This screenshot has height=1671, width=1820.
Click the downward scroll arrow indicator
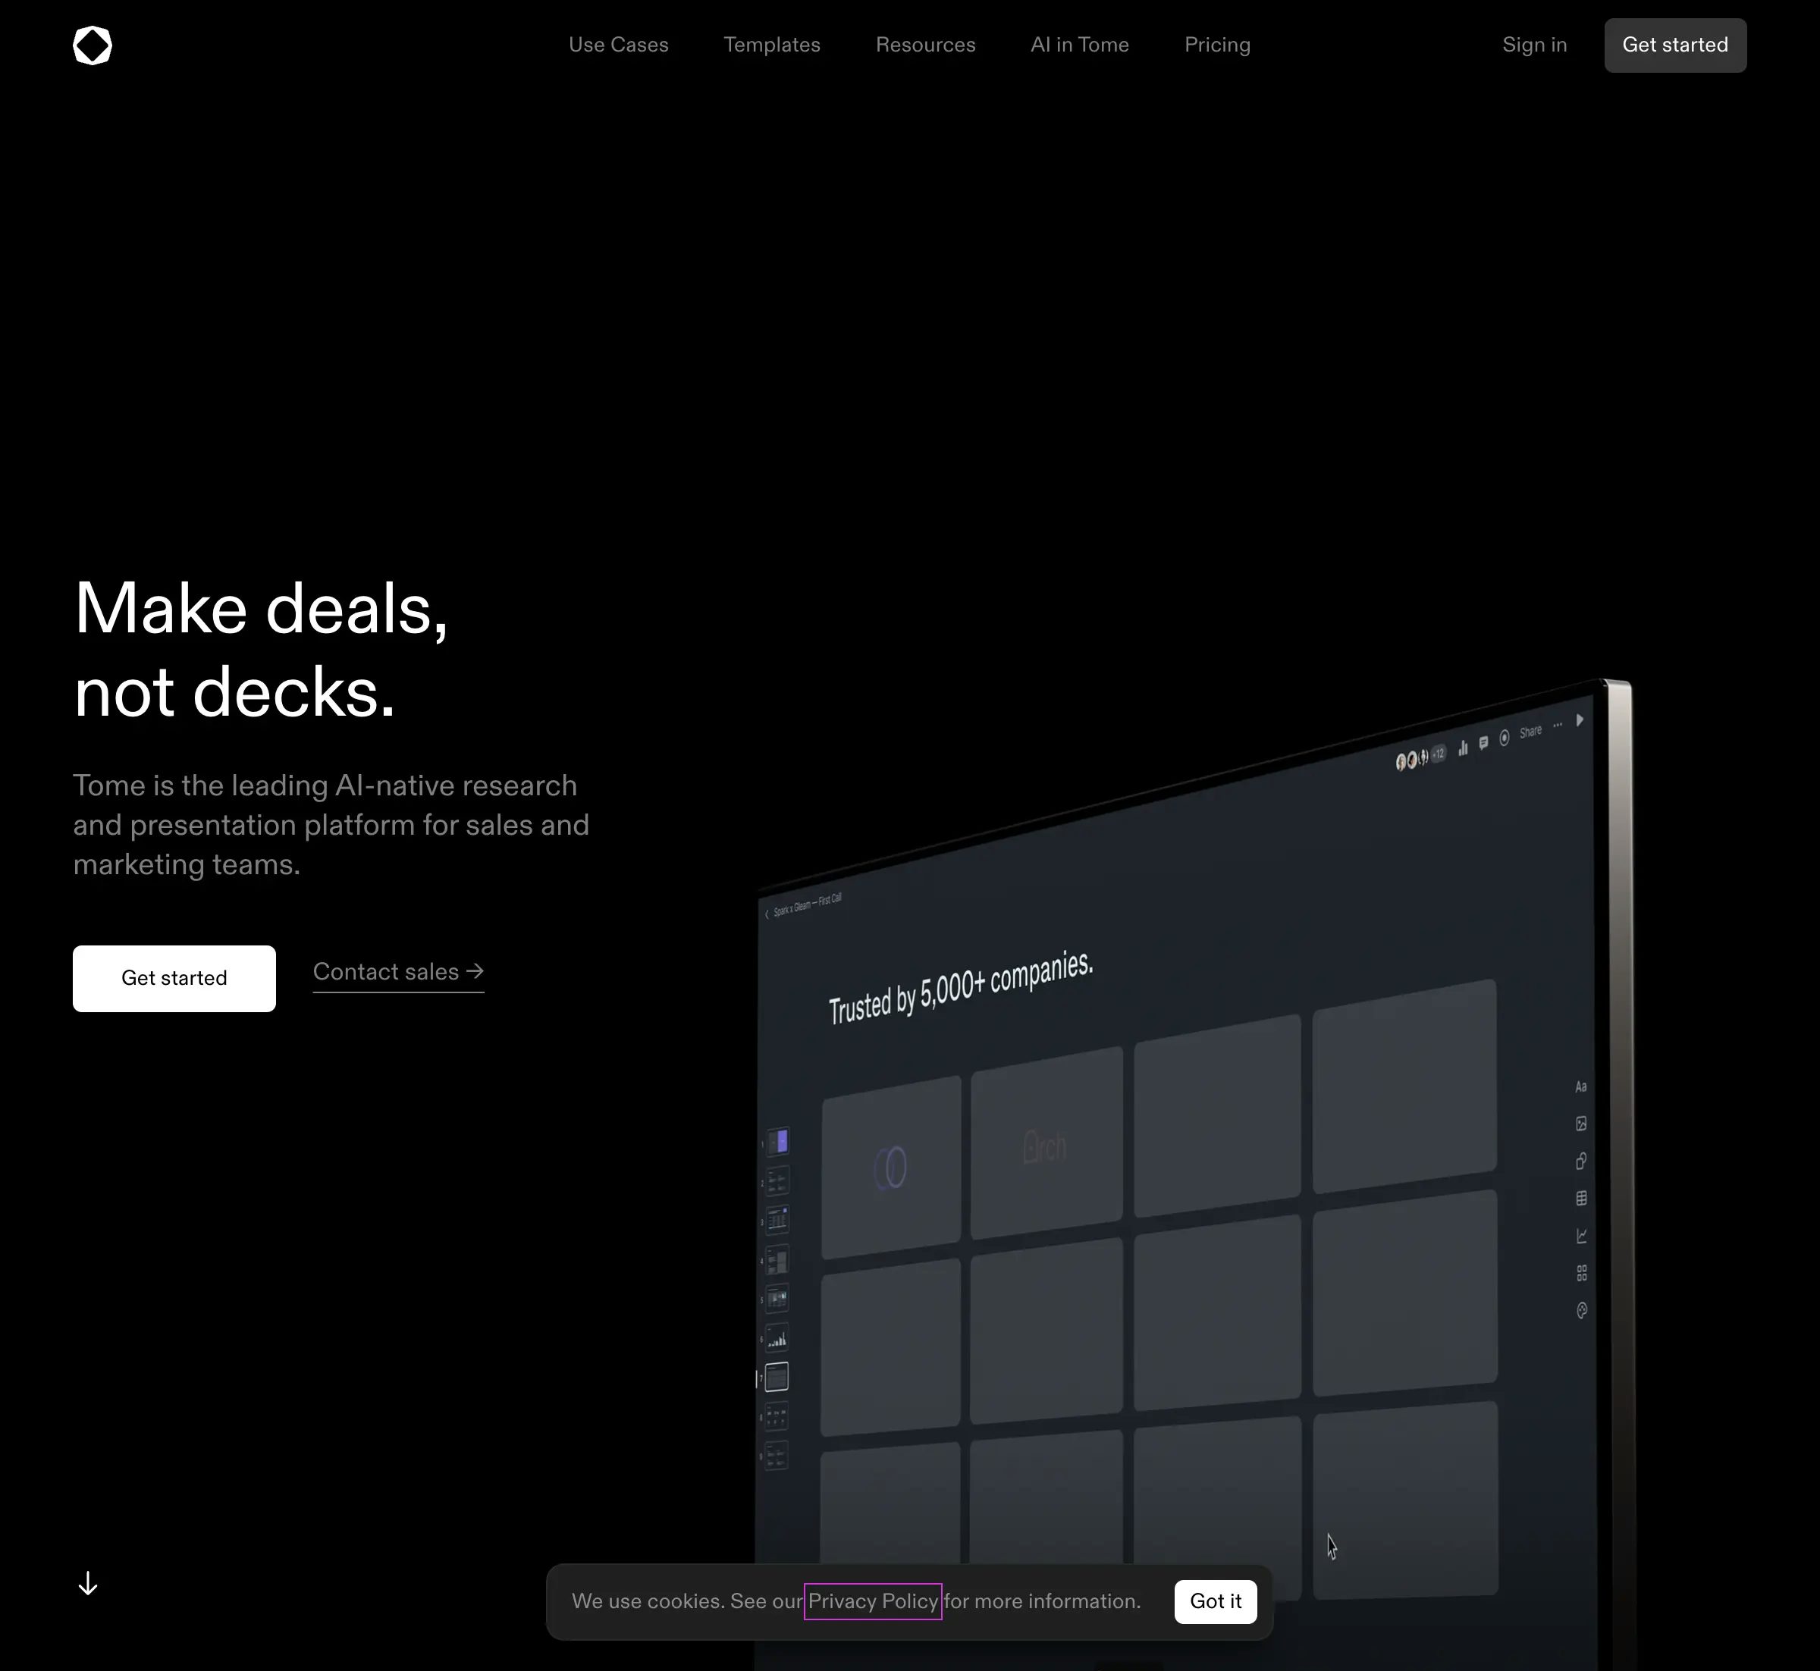tap(89, 1582)
